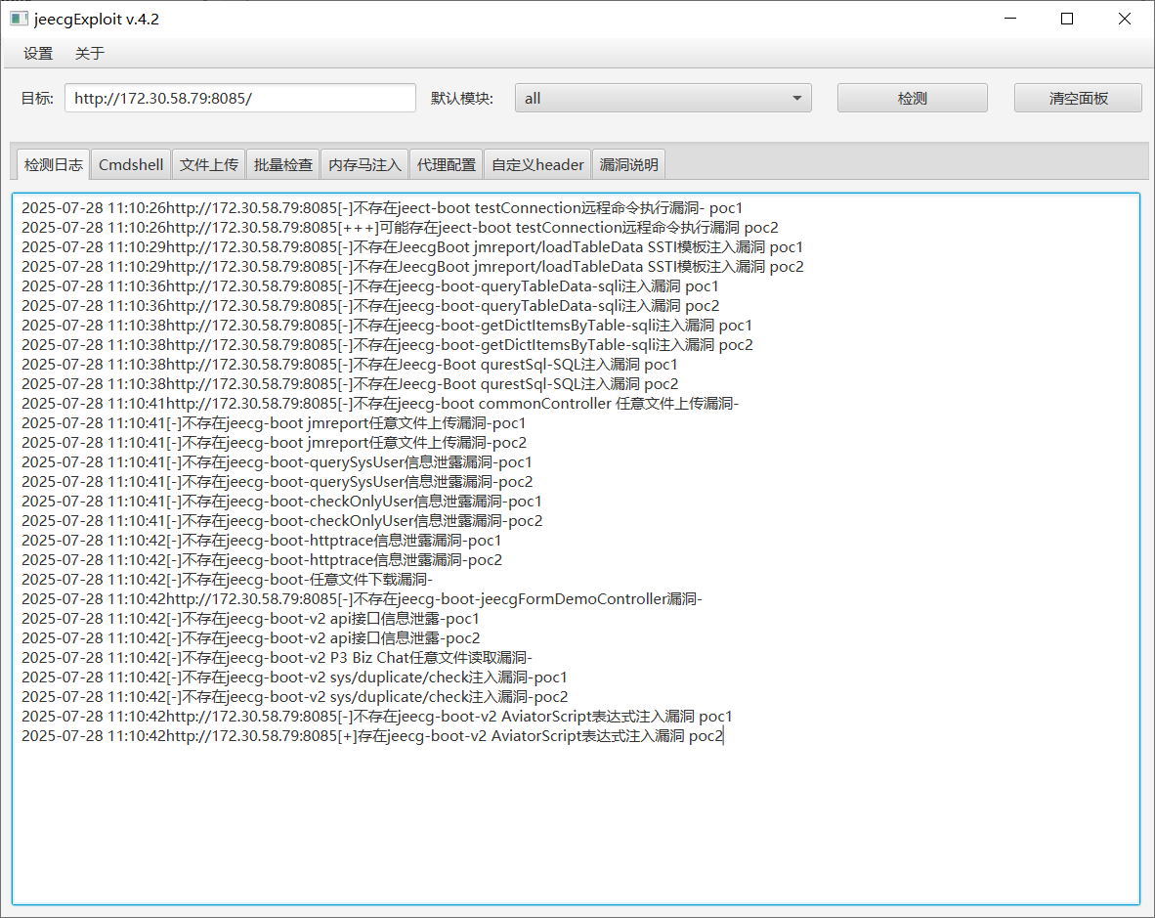
Task: Close the jeecgExploit window
Action: (1124, 19)
